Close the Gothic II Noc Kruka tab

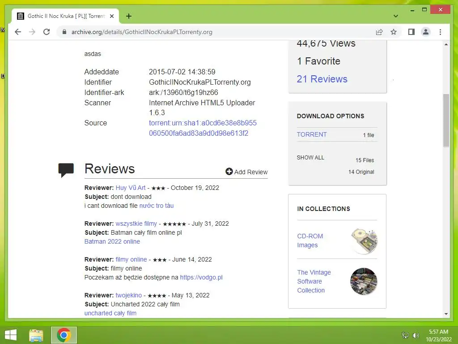[x=112, y=16]
